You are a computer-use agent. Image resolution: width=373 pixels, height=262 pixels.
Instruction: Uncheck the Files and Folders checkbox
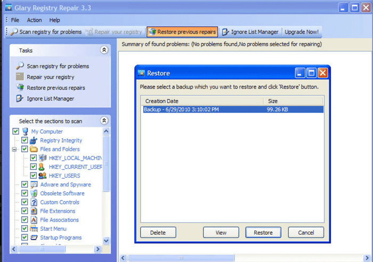coord(25,149)
